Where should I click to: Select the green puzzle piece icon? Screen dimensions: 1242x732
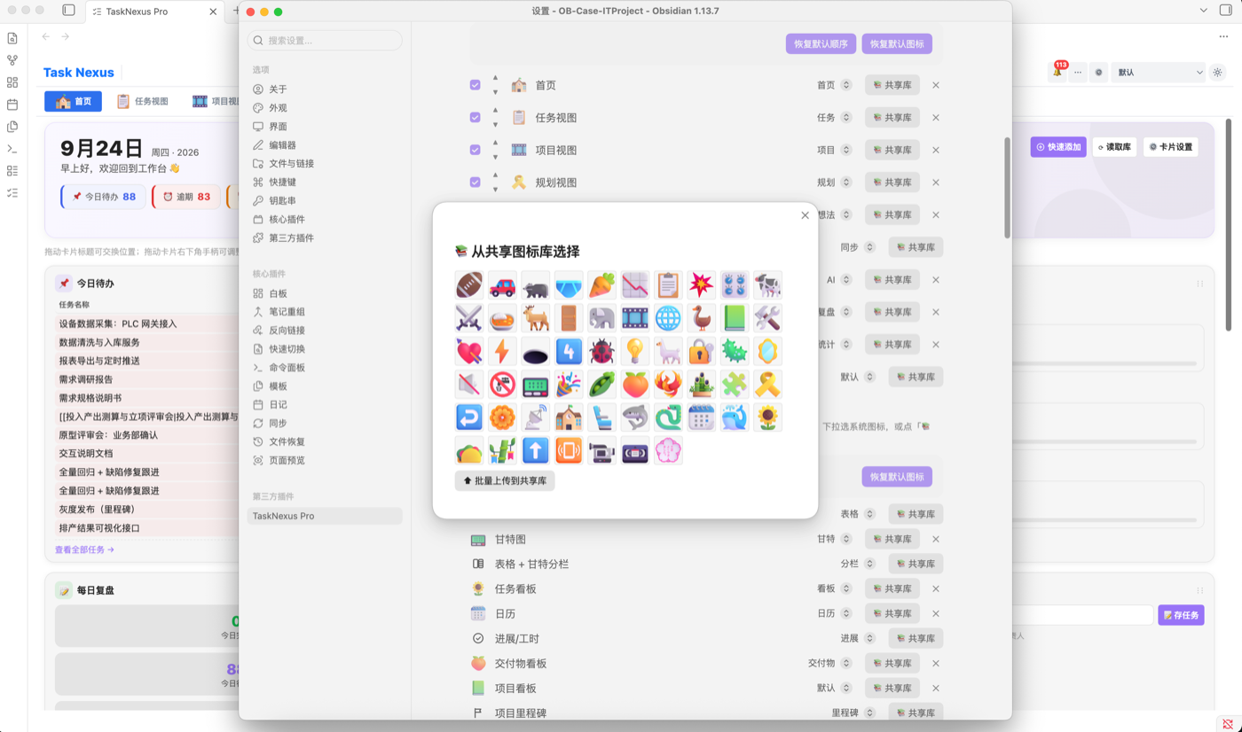click(x=735, y=385)
